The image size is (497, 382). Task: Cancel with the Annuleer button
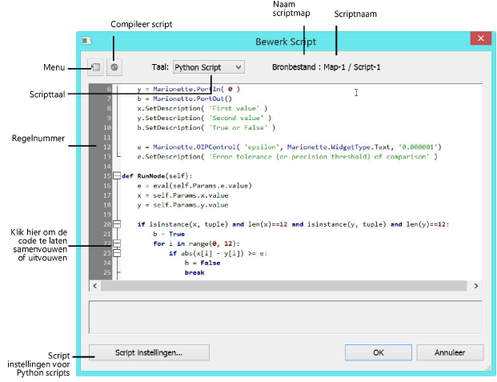click(450, 352)
